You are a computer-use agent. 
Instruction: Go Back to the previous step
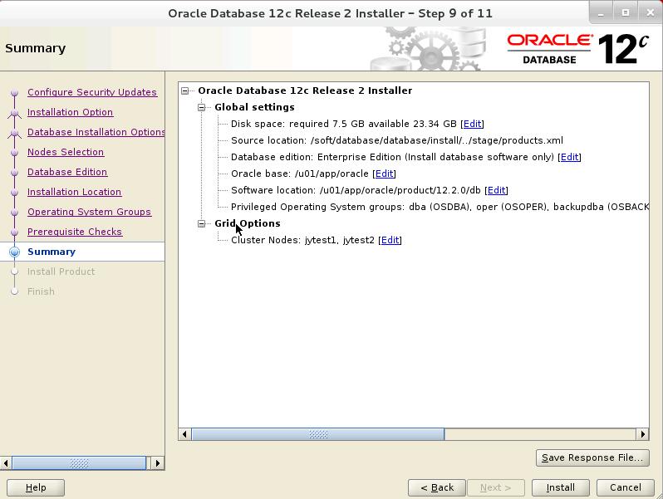pyautogui.click(x=437, y=487)
